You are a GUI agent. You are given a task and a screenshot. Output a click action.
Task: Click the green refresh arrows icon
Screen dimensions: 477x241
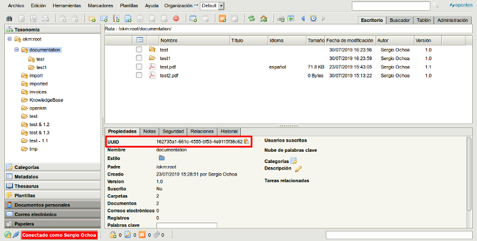251,19
